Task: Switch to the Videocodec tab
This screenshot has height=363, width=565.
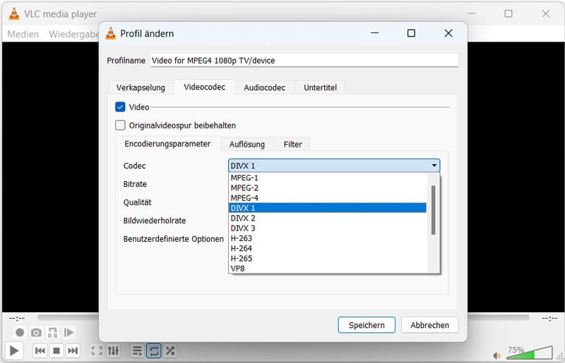Action: (205, 87)
